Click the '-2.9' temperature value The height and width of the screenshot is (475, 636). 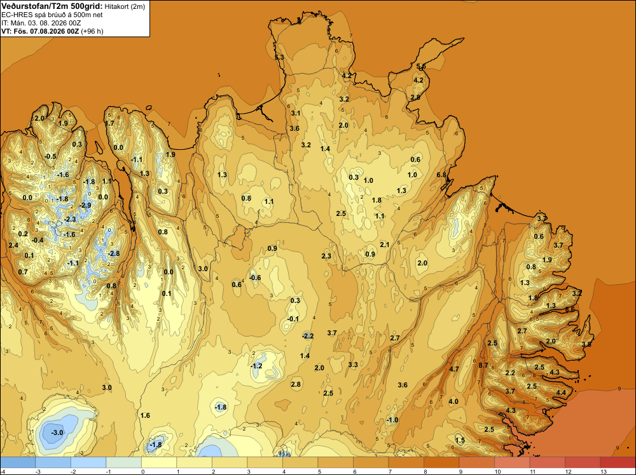(85, 205)
